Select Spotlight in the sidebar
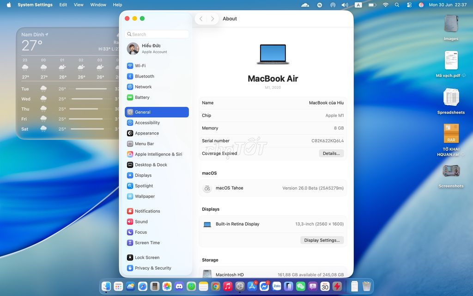 [157, 186]
